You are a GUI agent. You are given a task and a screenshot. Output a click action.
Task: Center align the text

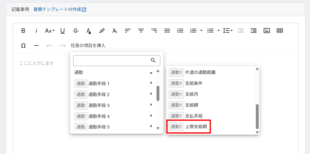coord(141,31)
